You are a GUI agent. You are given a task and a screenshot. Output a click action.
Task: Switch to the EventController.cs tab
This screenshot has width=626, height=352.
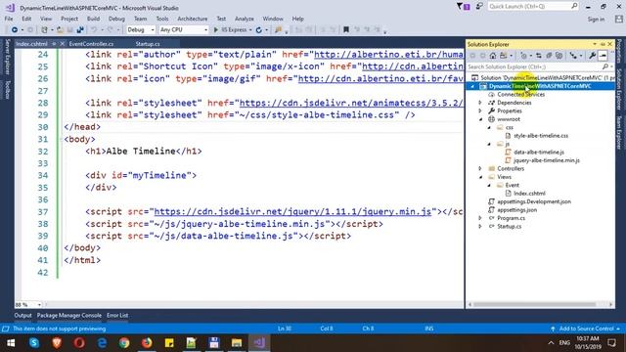(x=91, y=44)
